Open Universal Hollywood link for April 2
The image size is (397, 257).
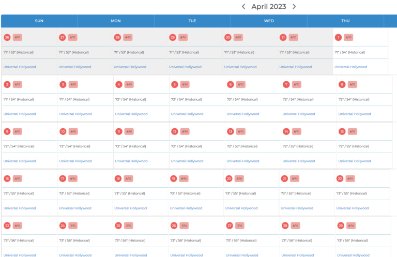coord(20,114)
